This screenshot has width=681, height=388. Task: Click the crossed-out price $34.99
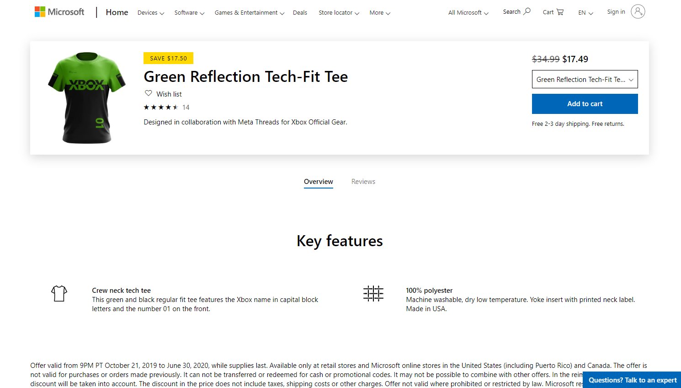pyautogui.click(x=546, y=59)
